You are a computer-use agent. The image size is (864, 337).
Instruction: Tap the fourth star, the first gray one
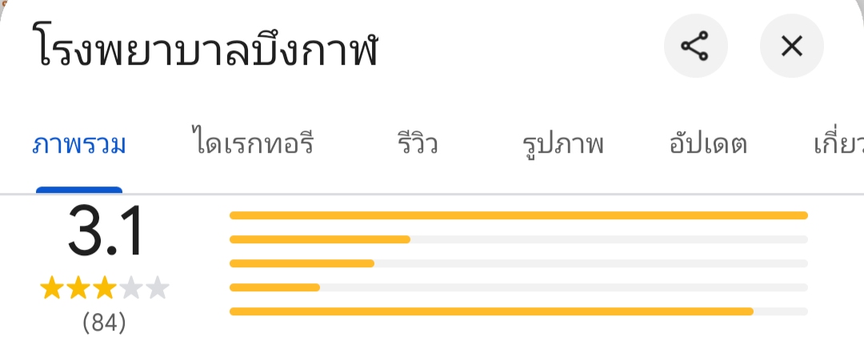coord(131,288)
